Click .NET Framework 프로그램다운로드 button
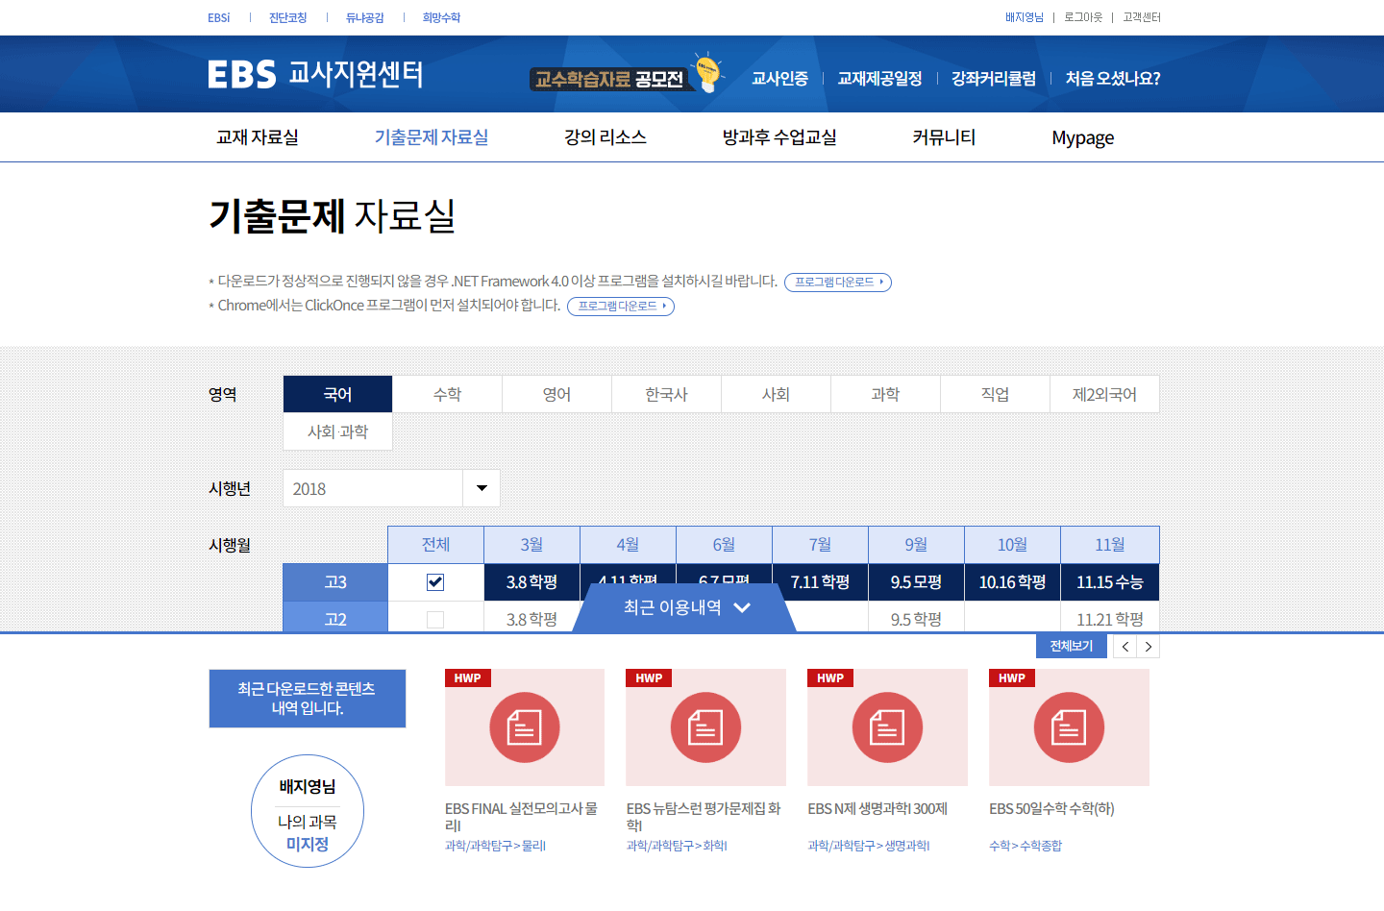Image resolution: width=1384 pixels, height=911 pixels. [838, 282]
